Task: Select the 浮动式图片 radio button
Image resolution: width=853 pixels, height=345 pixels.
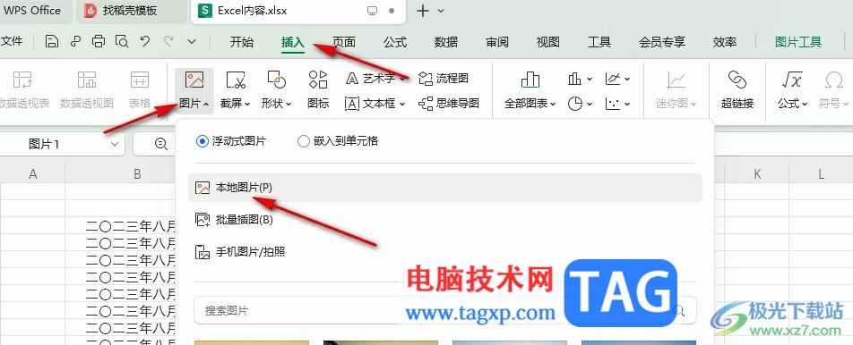Action: (202, 141)
